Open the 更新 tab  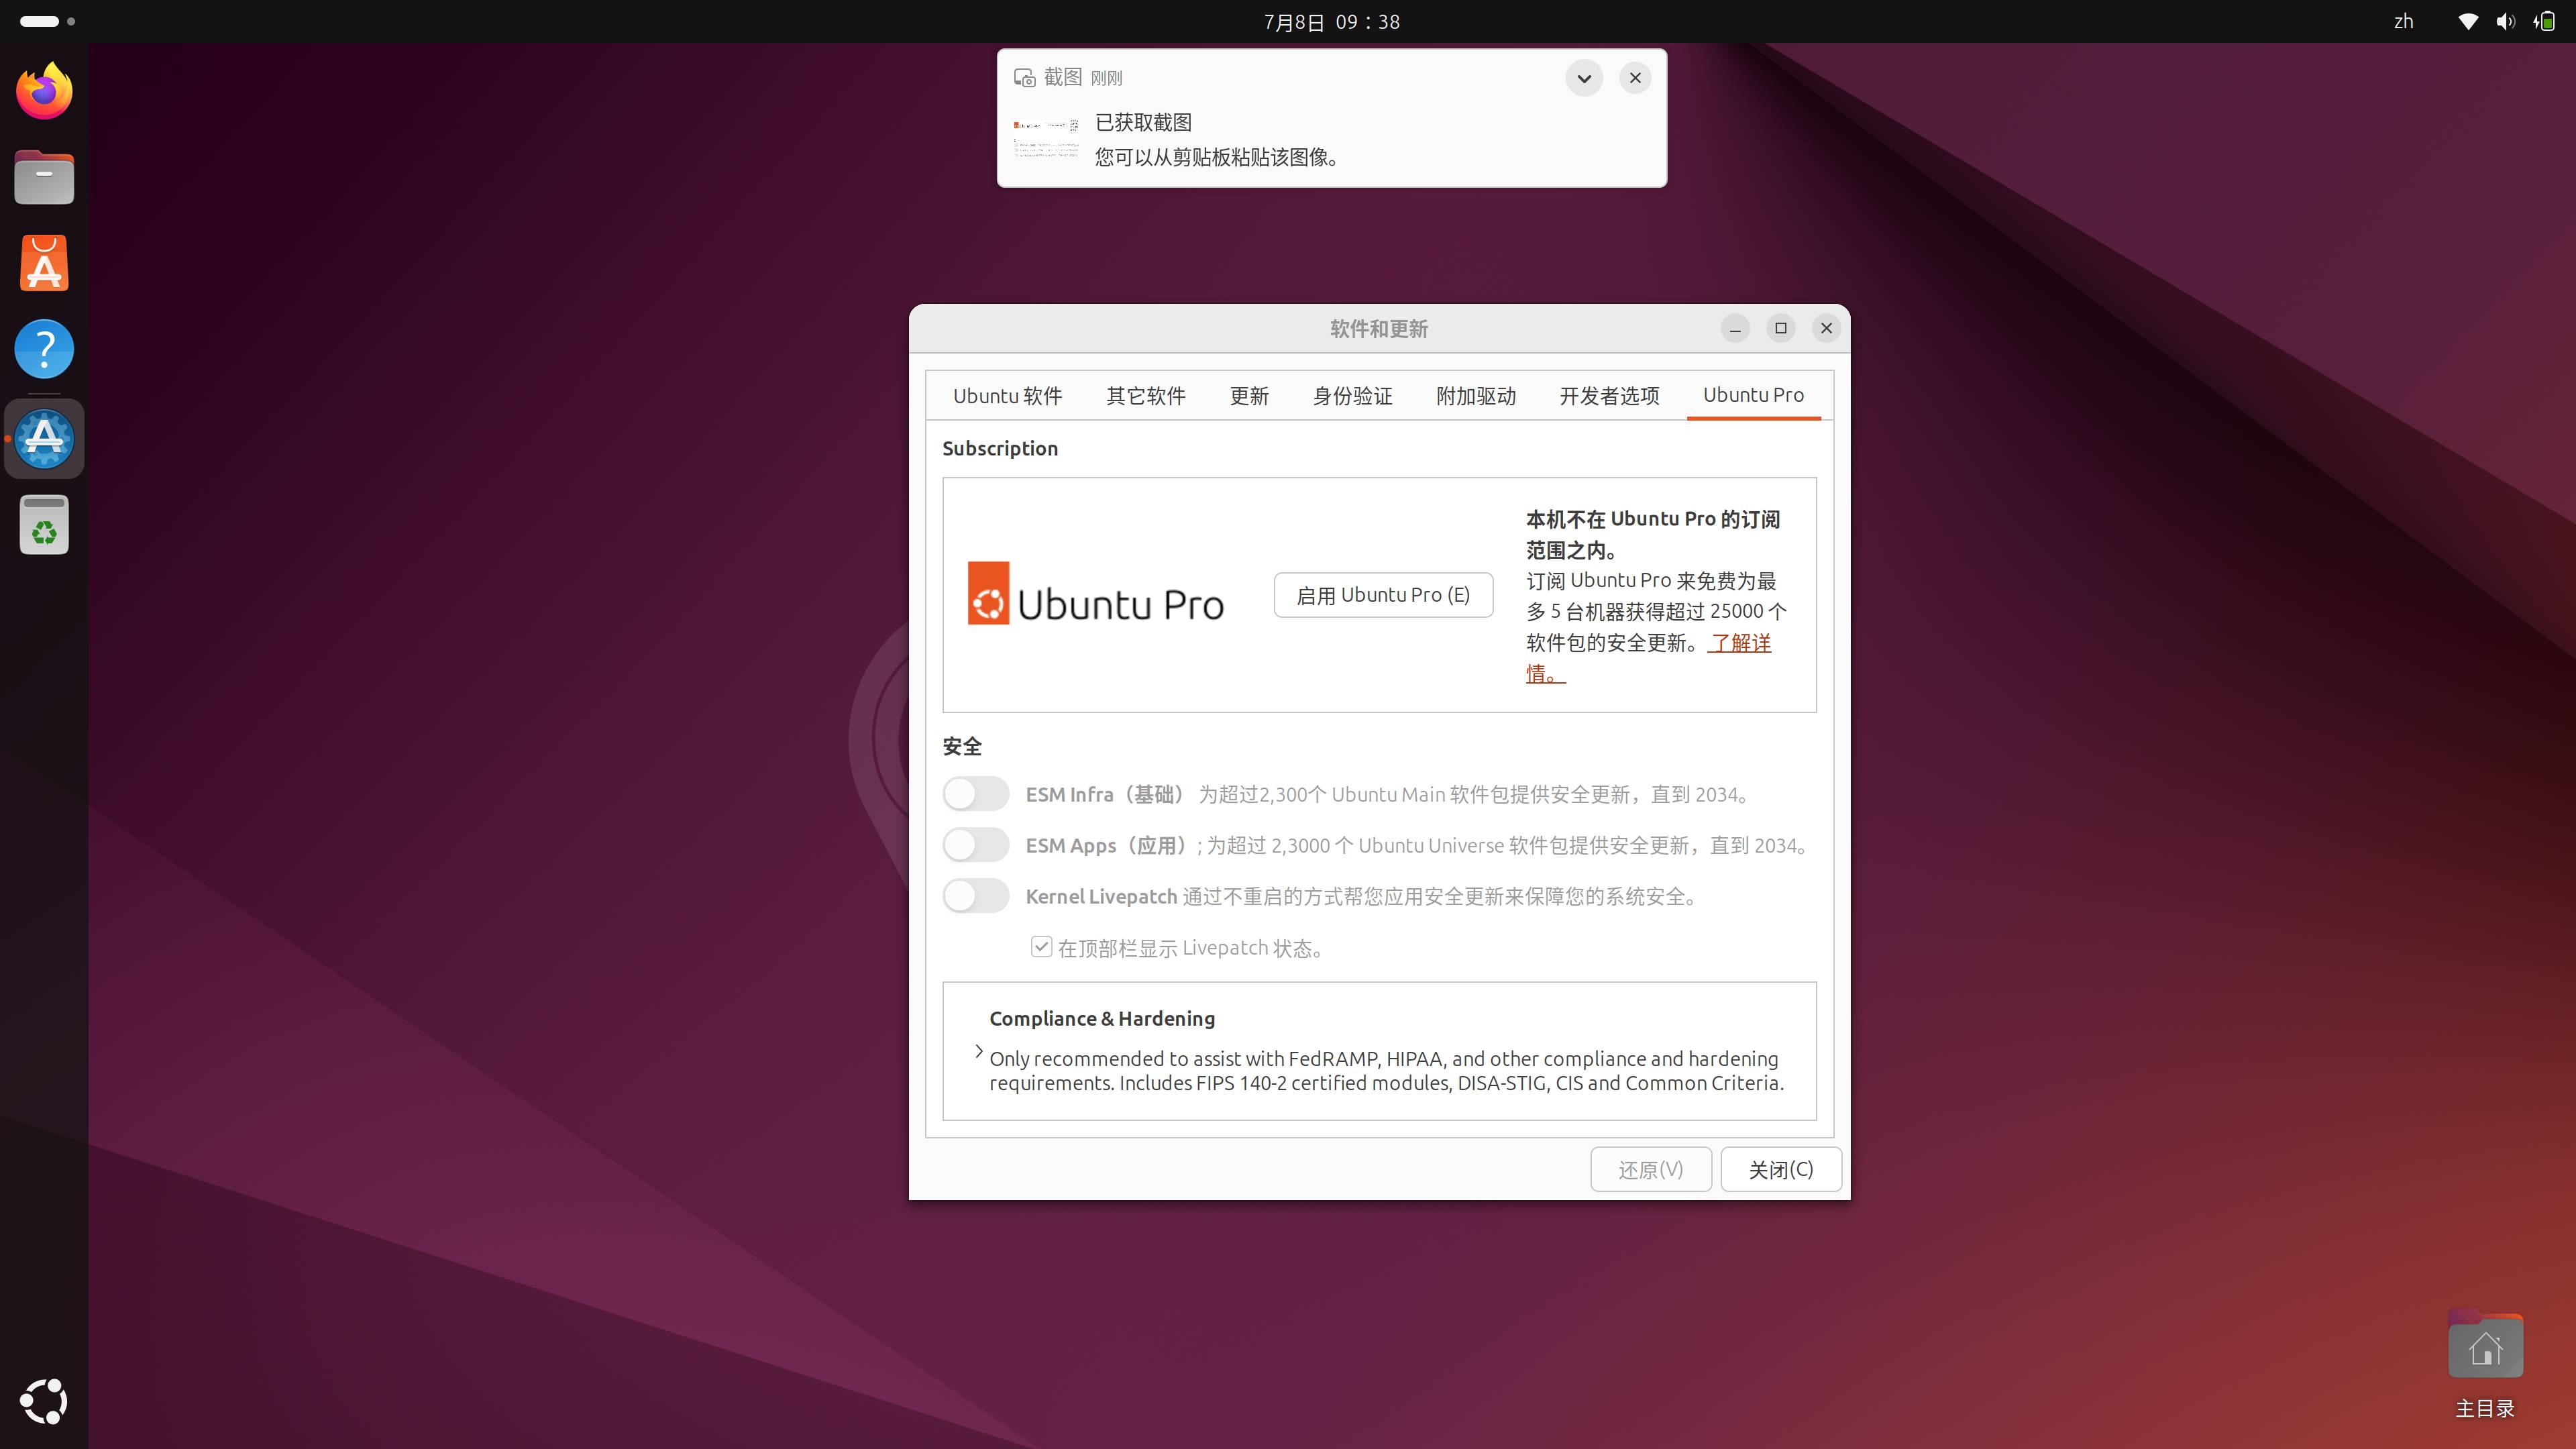click(1249, 396)
